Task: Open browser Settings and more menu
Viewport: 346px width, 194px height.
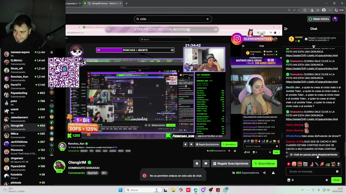Action: coord(330,10)
